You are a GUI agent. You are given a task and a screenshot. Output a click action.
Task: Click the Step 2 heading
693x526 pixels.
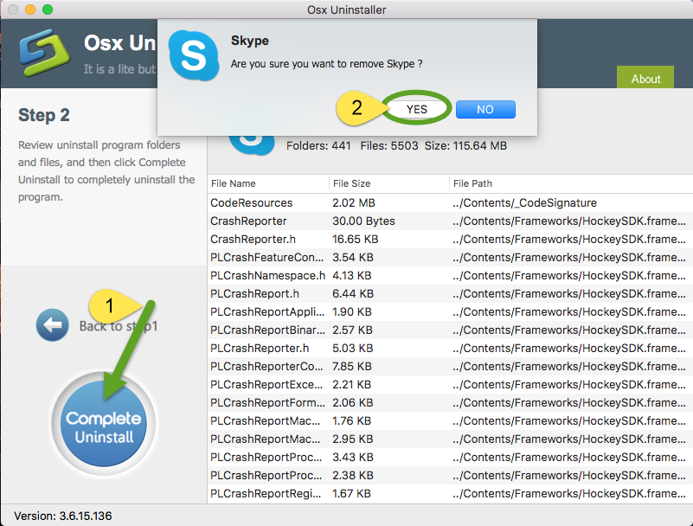(44, 115)
